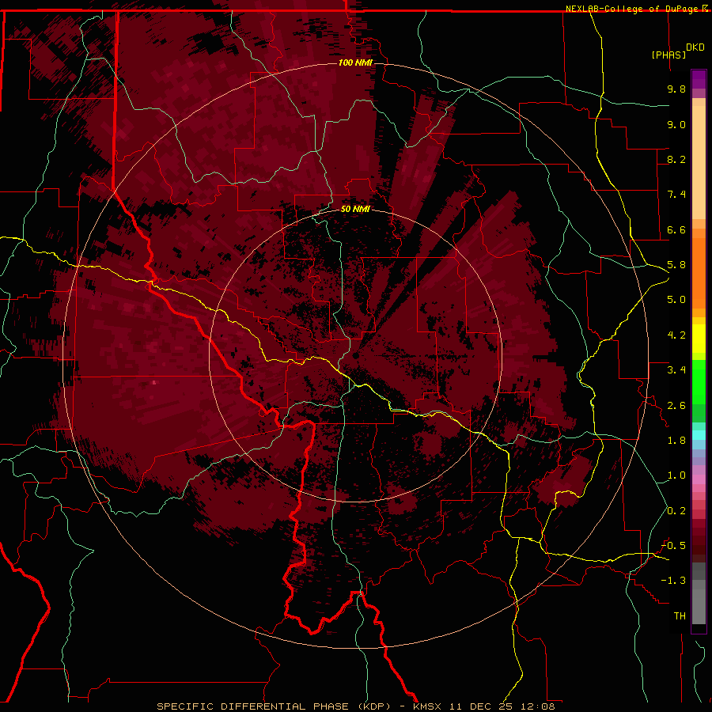Select the 6.6 legend label
The width and height of the screenshot is (712, 712).
676,229
